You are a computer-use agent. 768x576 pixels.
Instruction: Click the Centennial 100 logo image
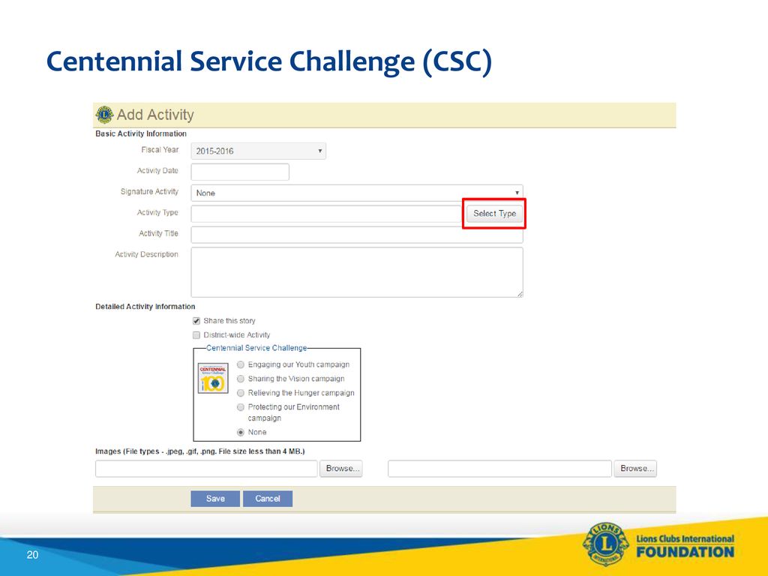(213, 378)
